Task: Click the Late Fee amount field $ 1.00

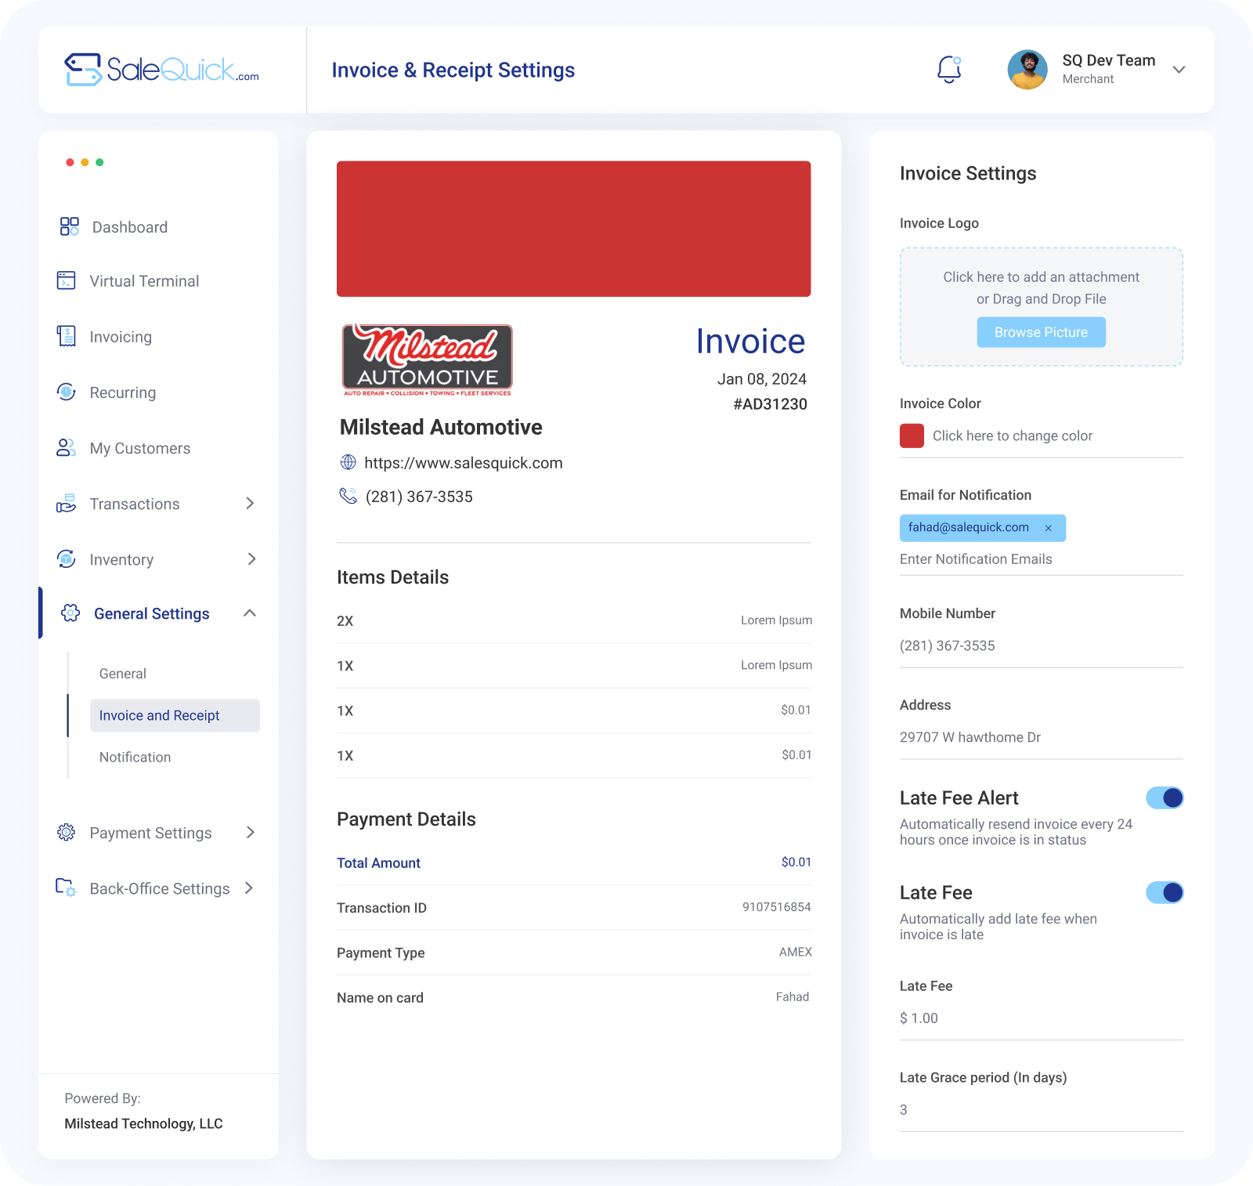Action: tap(1041, 1018)
